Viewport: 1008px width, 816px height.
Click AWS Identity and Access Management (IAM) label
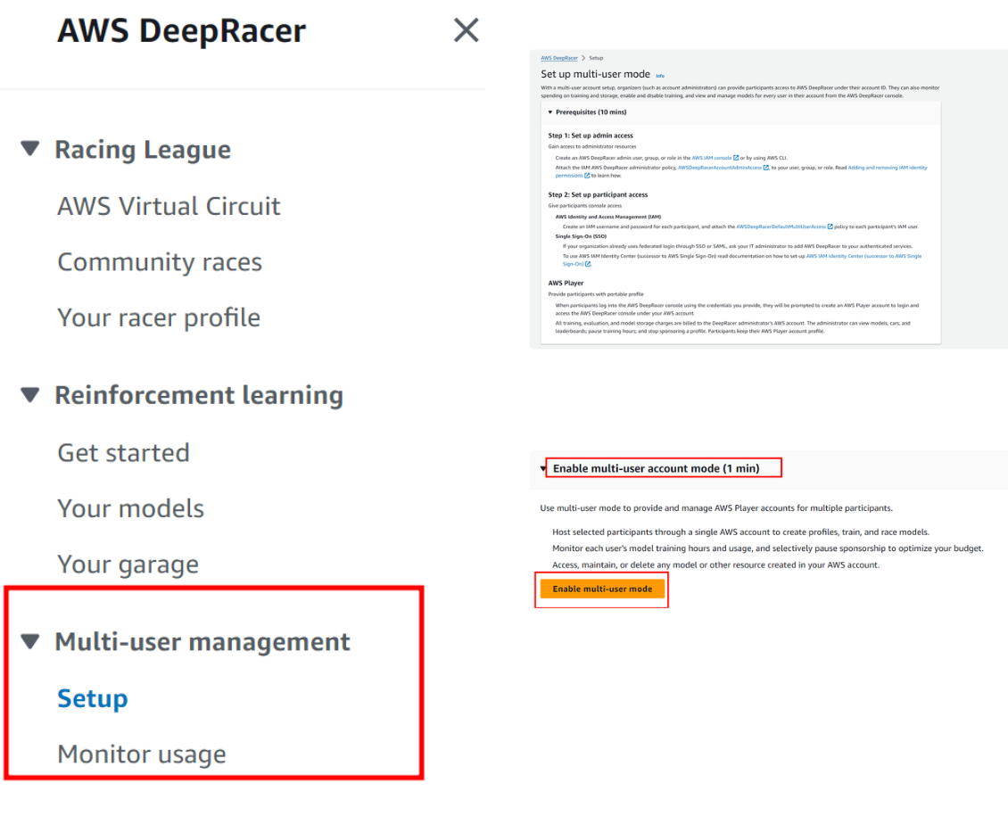coord(608,218)
